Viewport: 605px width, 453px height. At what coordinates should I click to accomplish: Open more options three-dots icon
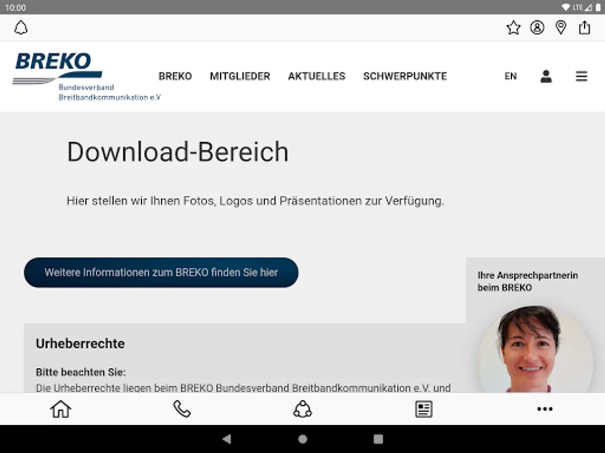click(x=544, y=409)
